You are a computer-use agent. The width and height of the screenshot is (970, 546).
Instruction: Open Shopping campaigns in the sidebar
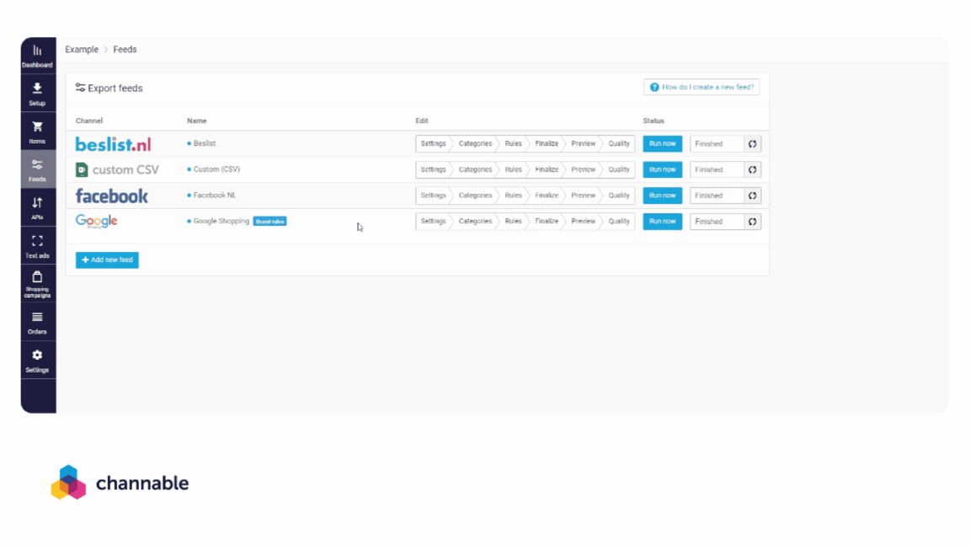point(37,284)
